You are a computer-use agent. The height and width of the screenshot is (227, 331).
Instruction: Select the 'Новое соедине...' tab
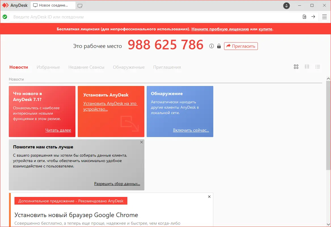[x=53, y=5]
